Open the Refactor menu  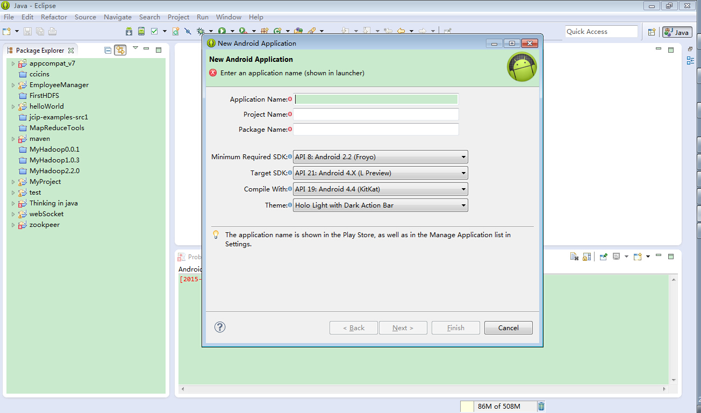(54, 17)
